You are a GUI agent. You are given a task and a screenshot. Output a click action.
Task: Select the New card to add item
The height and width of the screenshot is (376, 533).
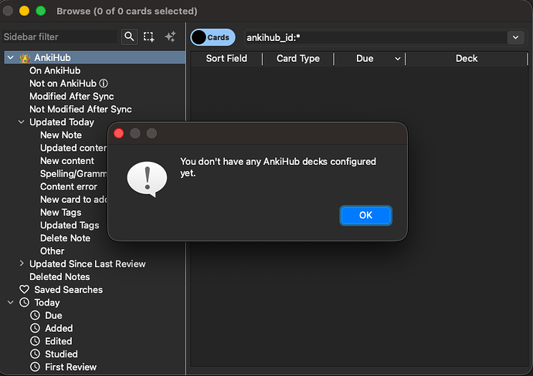pos(73,200)
